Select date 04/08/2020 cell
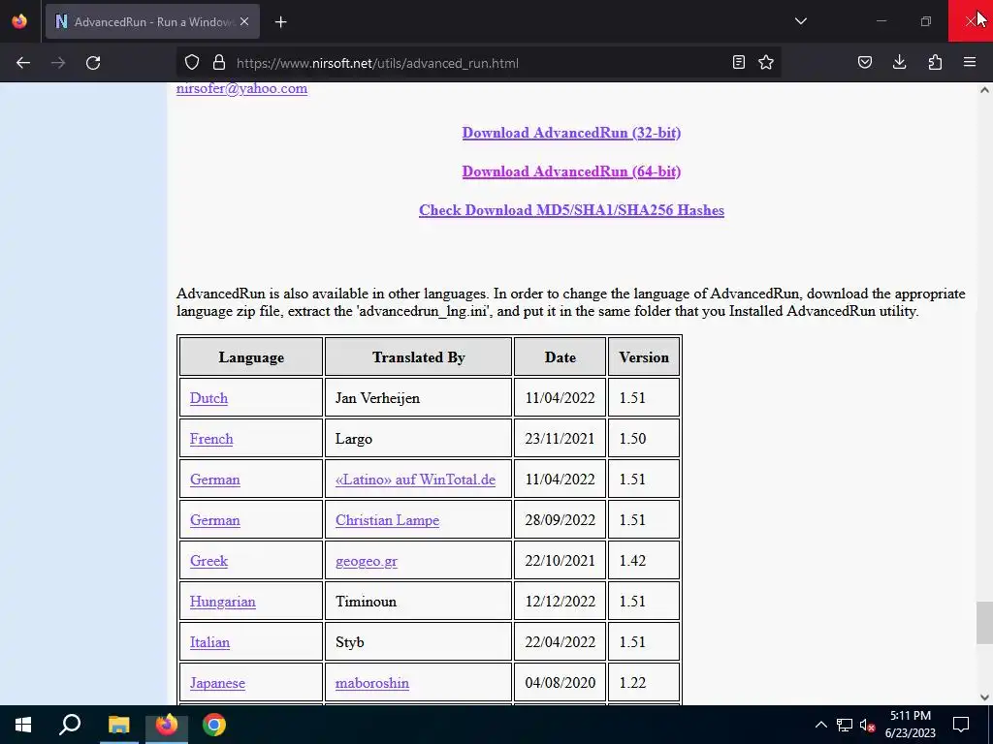 click(x=561, y=683)
